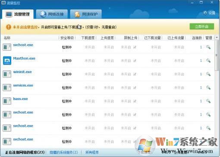Switch to 网速保护 tab
Screen dimensions: 220x157
86,14
